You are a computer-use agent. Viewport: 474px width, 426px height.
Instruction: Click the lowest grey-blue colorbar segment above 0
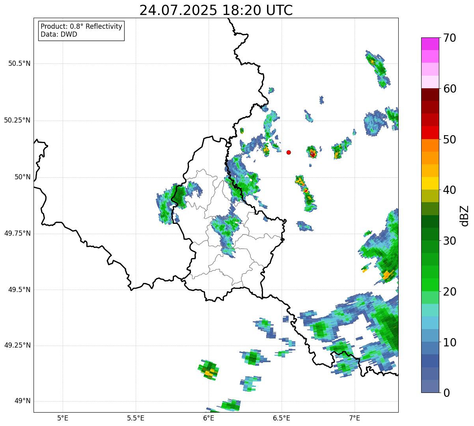[x=430, y=386]
